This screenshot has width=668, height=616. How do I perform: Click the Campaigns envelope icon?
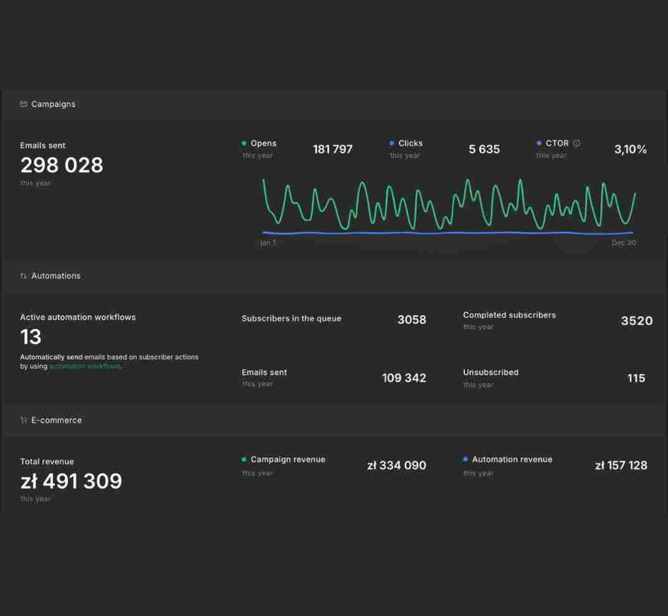(24, 104)
